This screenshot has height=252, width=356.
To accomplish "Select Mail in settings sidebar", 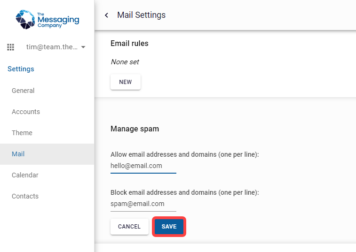I will tap(47, 154).
